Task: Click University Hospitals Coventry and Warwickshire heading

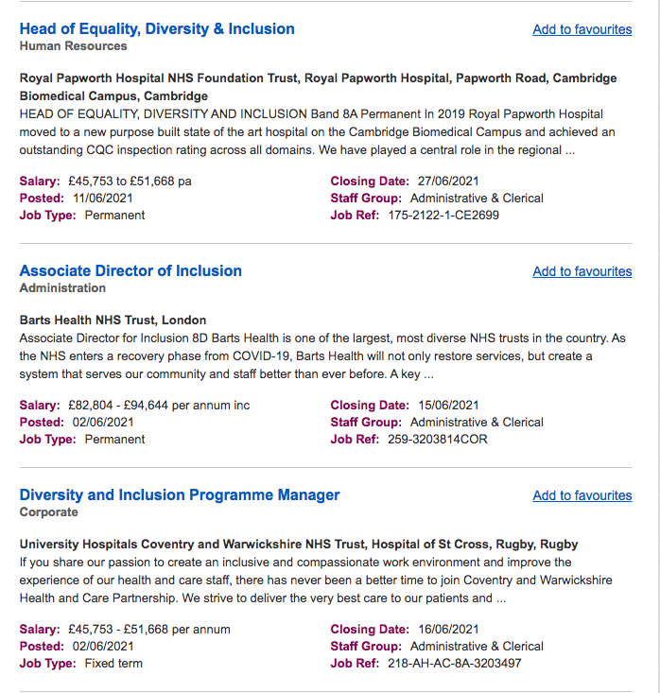Action: click(x=298, y=544)
